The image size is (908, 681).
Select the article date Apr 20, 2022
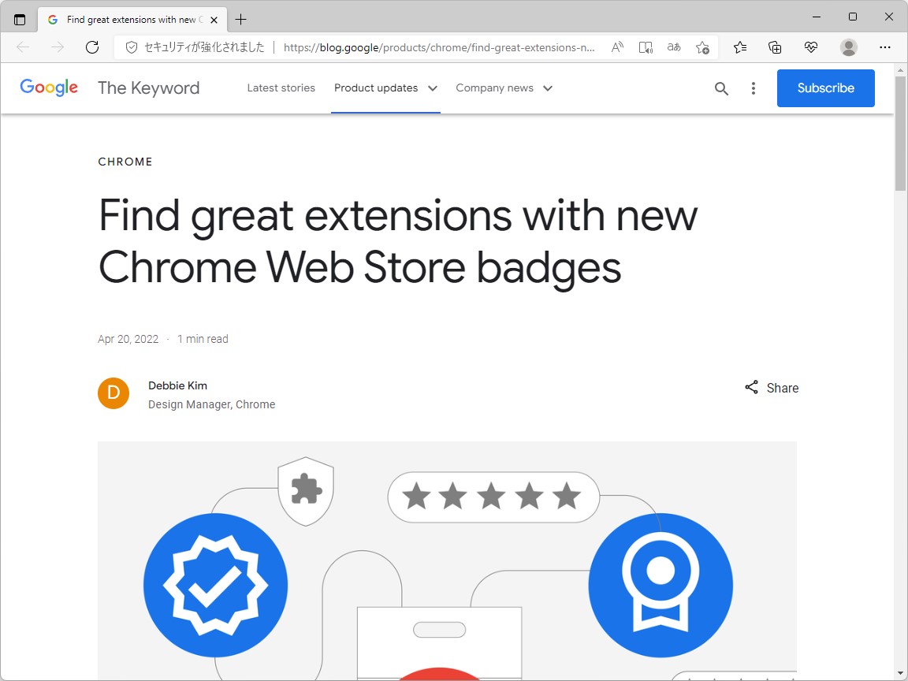pos(128,339)
